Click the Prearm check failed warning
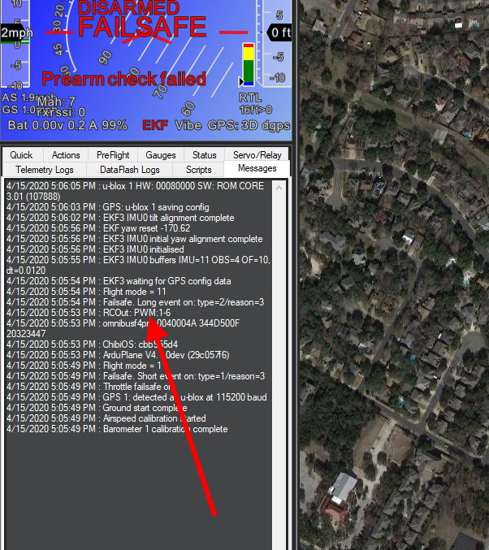Screen dimensions: 489x550 tap(123, 79)
